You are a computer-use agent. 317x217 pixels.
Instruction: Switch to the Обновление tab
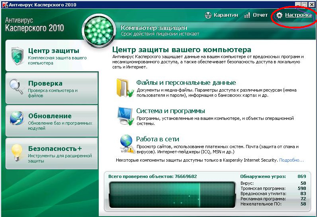coord(52,121)
